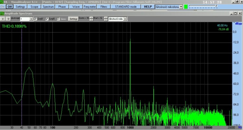Decrease Zoom with down stepper arrow
Image resolution: width=243 pixels, height=130 pixels.
[91, 20]
